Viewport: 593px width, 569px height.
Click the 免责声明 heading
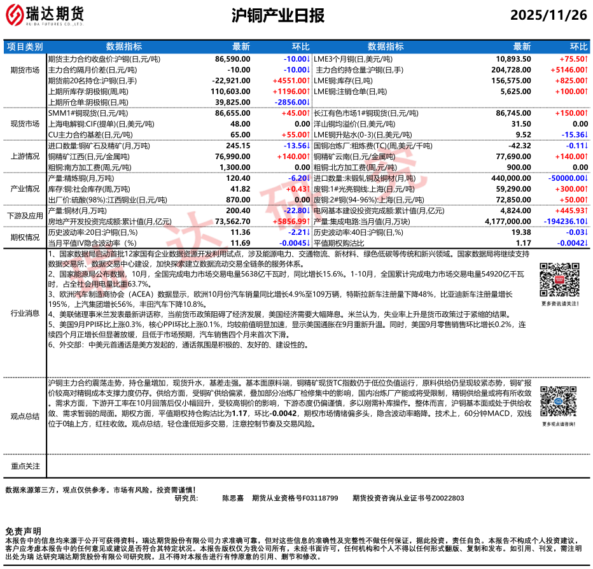[x=23, y=531]
